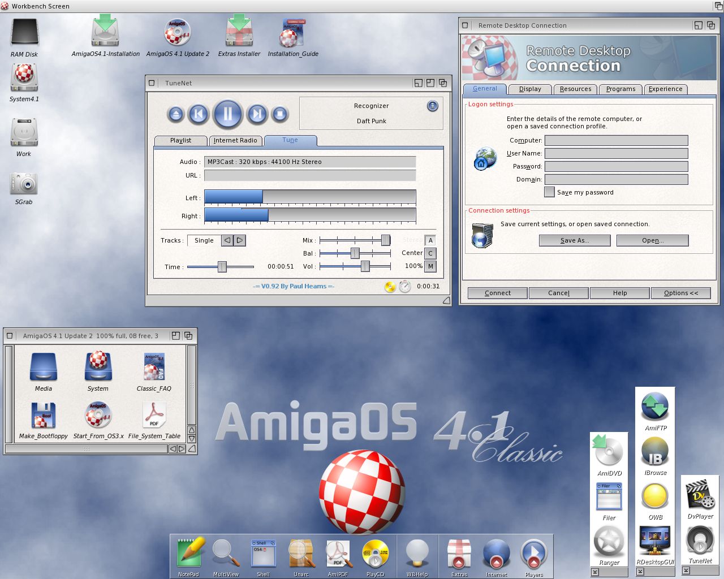Select the Make_Bootfloppy icon

point(44,416)
